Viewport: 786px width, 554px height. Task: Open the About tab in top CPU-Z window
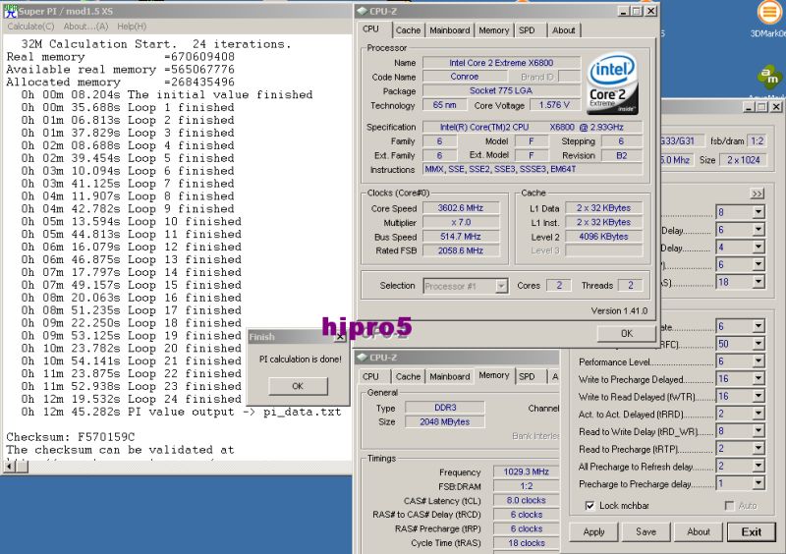point(563,30)
